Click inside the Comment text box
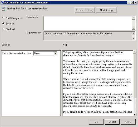138x127 pixels. pos(88,23)
